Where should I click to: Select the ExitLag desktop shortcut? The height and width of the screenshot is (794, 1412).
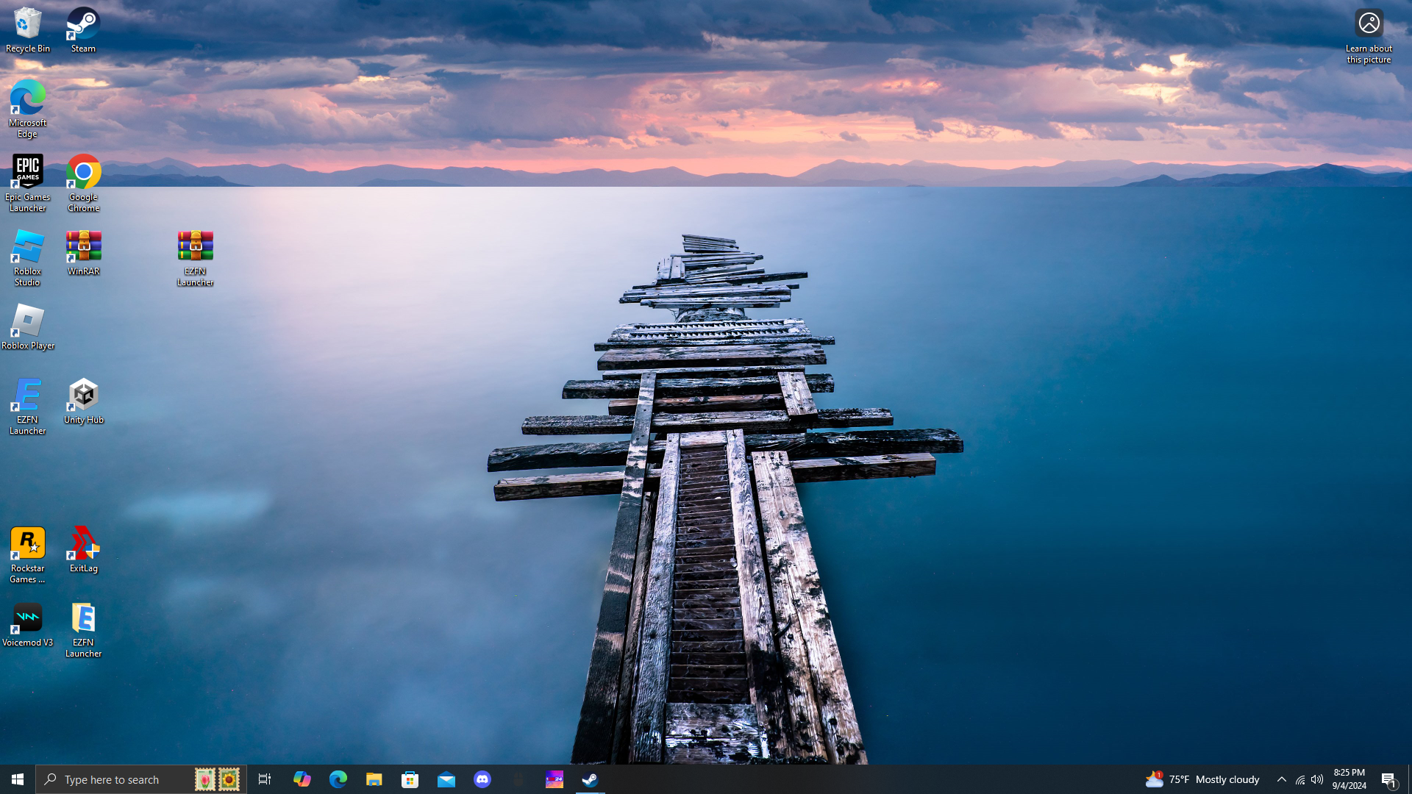point(84,550)
